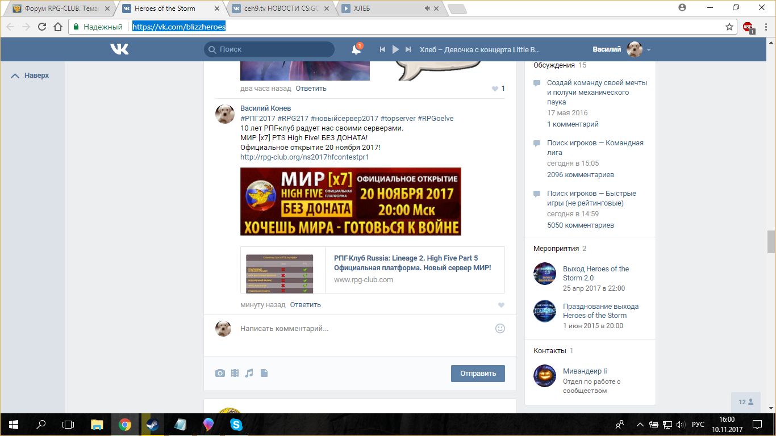Reply to the comment from two hours ago

coord(311,89)
